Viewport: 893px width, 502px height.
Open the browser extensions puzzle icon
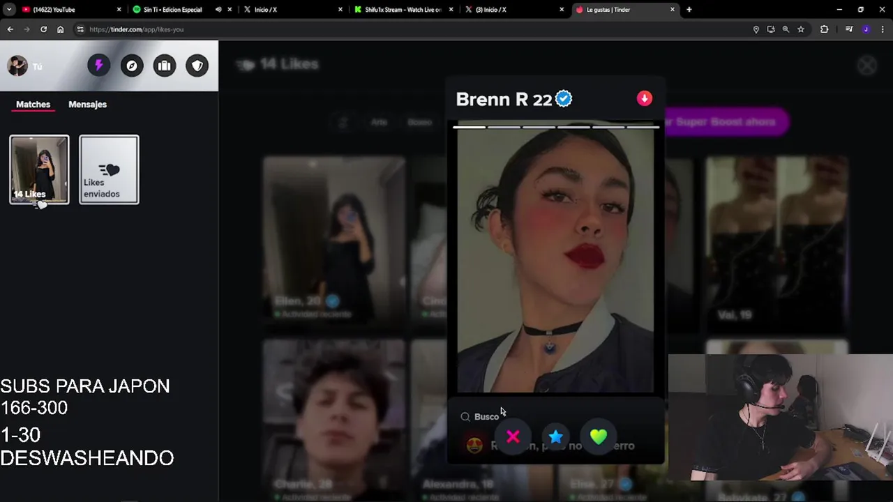(824, 29)
